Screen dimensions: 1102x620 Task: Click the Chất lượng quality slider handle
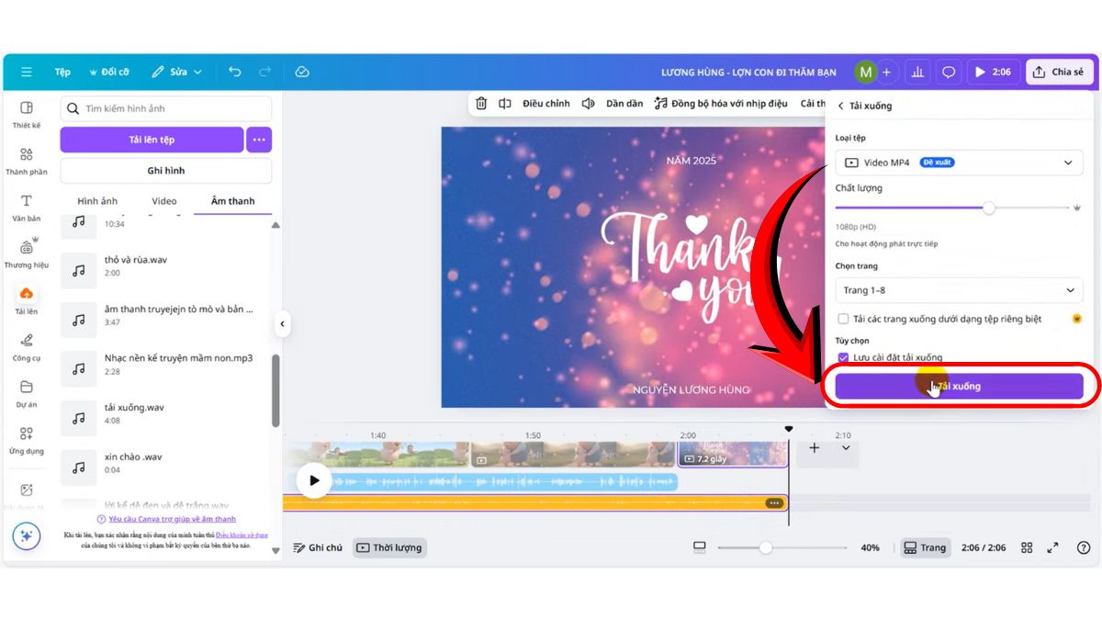point(989,208)
